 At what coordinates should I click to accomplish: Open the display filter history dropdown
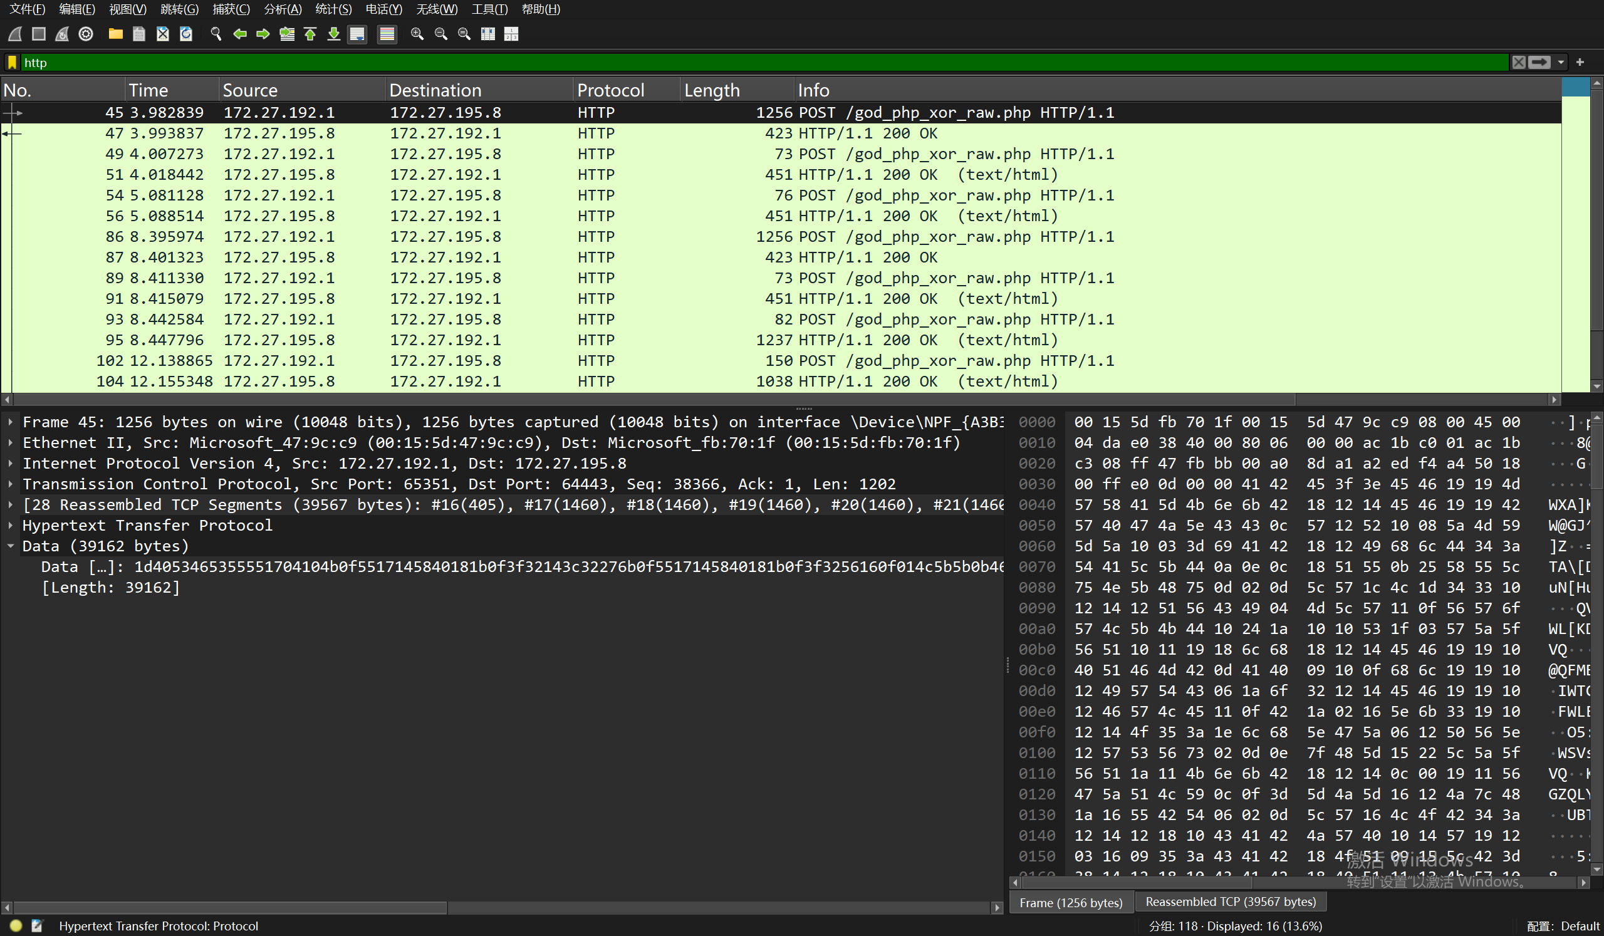point(1561,63)
